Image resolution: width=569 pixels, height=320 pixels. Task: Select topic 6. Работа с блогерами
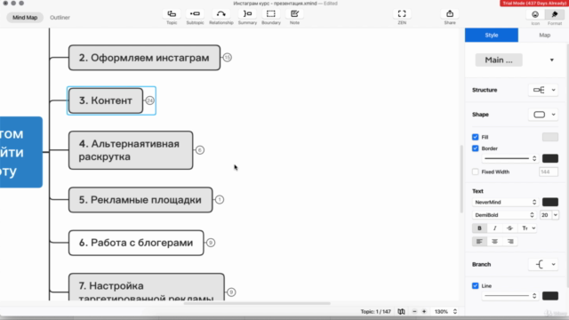[136, 243]
